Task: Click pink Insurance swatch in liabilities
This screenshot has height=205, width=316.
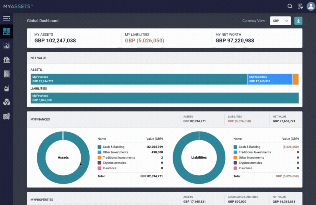Action: [x=235, y=168]
